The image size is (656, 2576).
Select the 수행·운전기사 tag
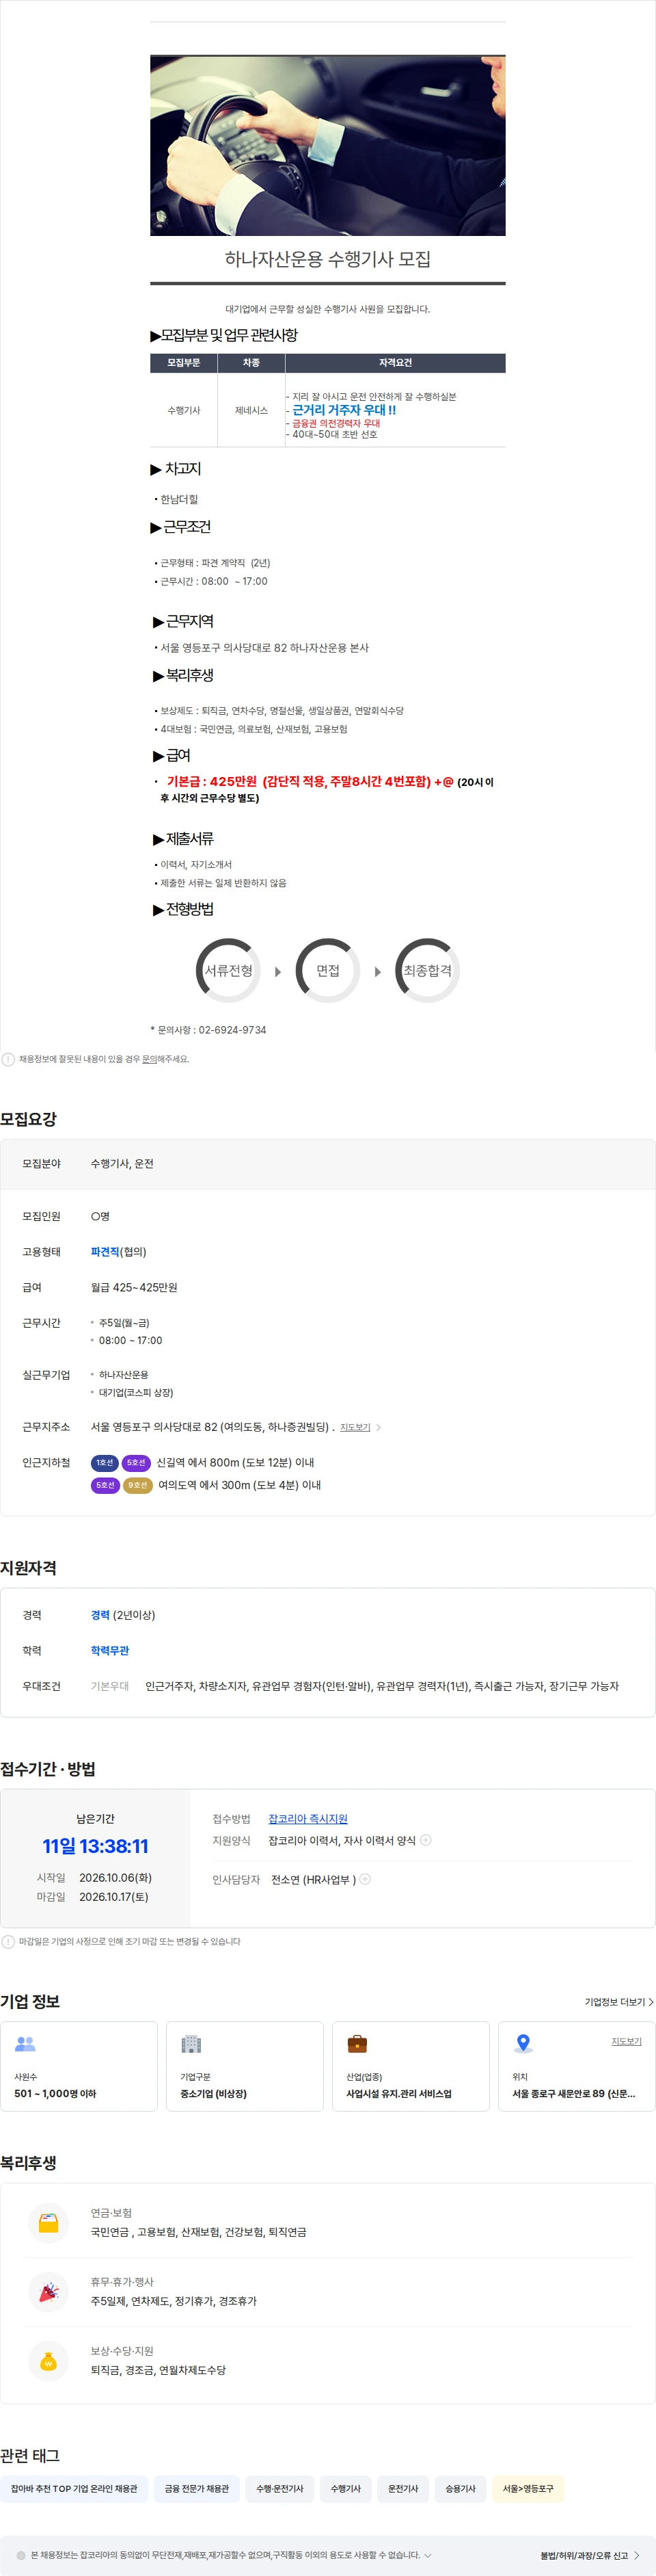click(279, 2489)
